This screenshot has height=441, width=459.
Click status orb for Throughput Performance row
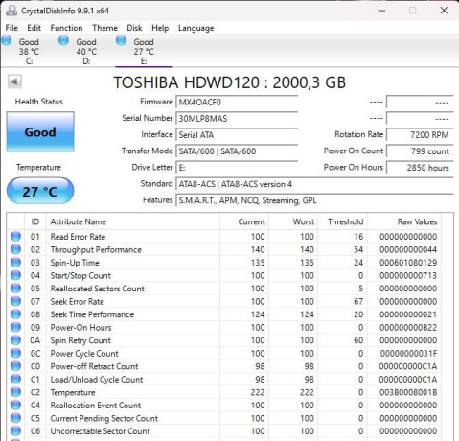[15, 249]
